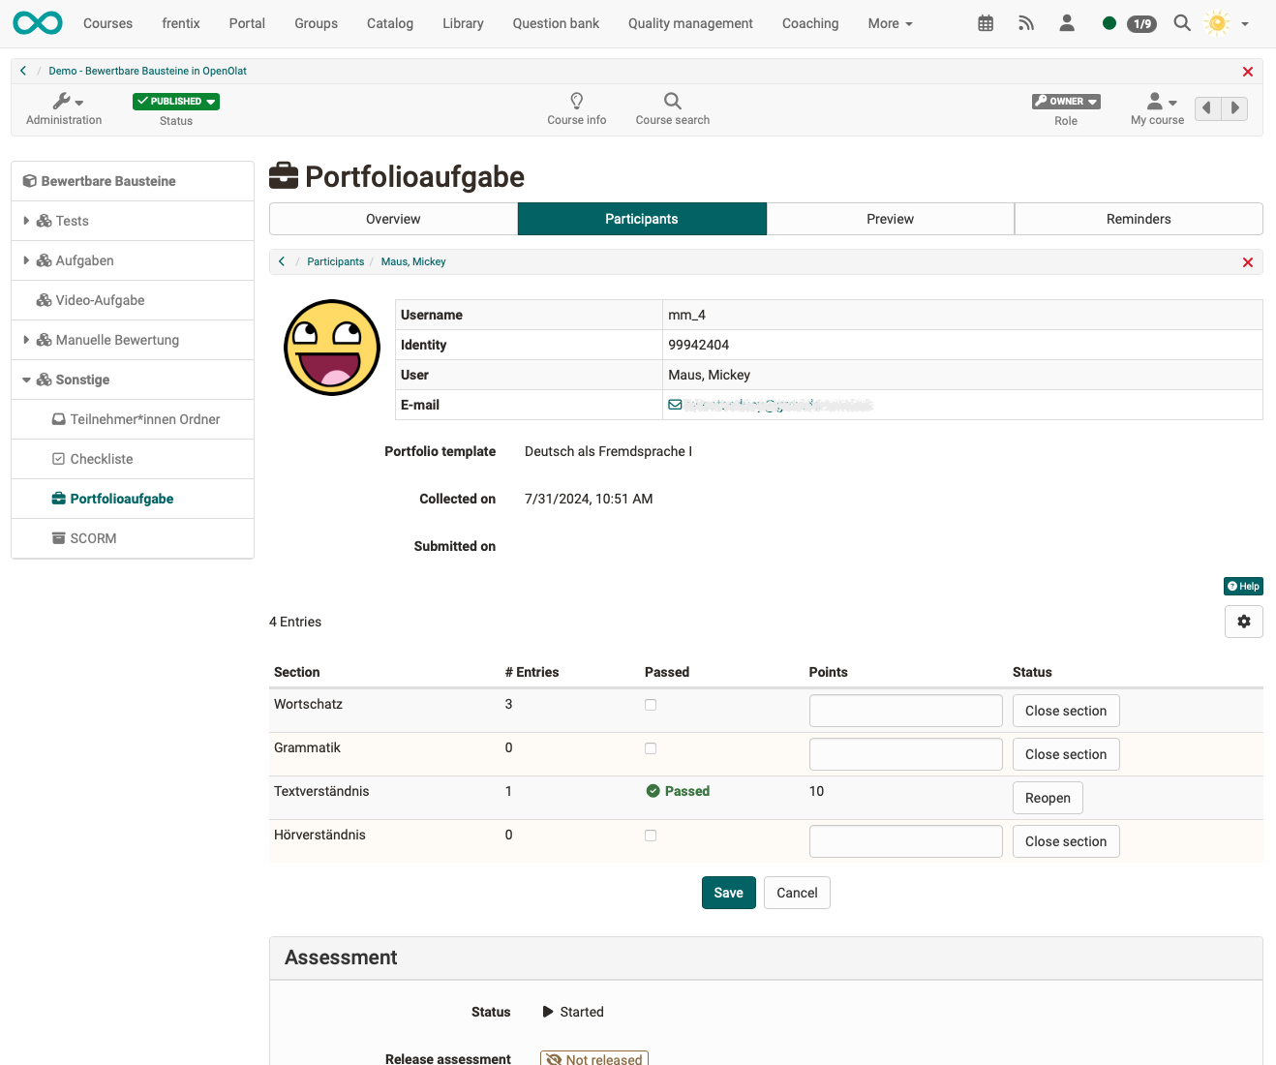Open the calendar icon in the top bar
The width and height of the screenshot is (1276, 1065).
click(985, 22)
